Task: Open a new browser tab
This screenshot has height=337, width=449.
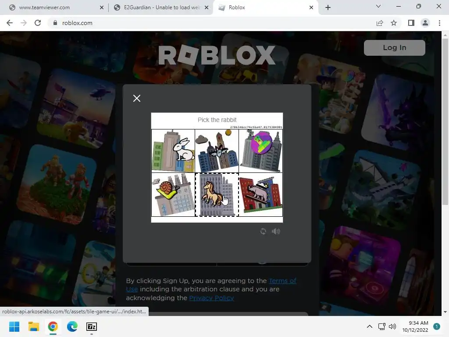Action: (328, 7)
